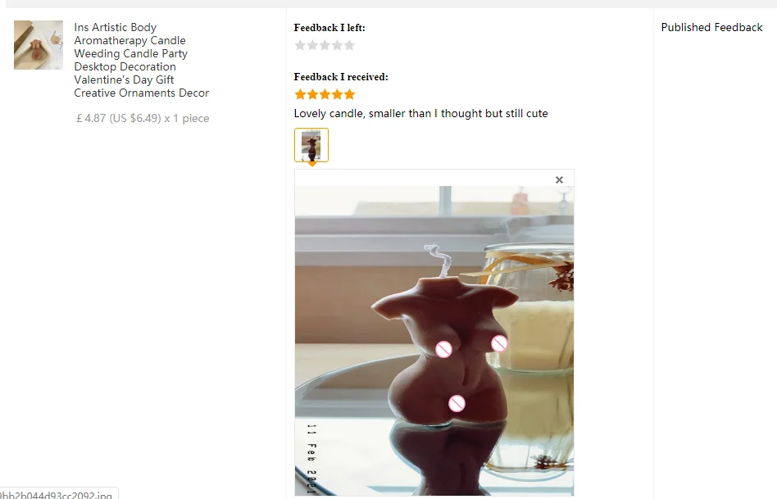Close the enlarged review photo with the X
Screen dimensions: 777x499
point(559,180)
